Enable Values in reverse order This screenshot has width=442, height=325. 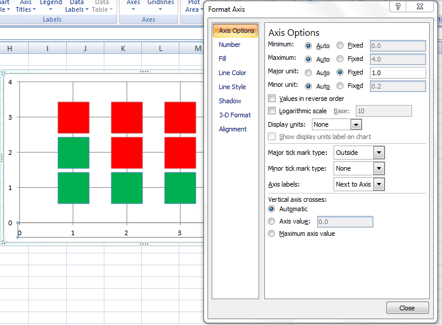(272, 99)
